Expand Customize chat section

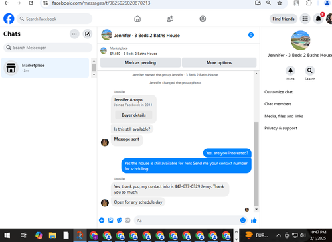pos(278,92)
